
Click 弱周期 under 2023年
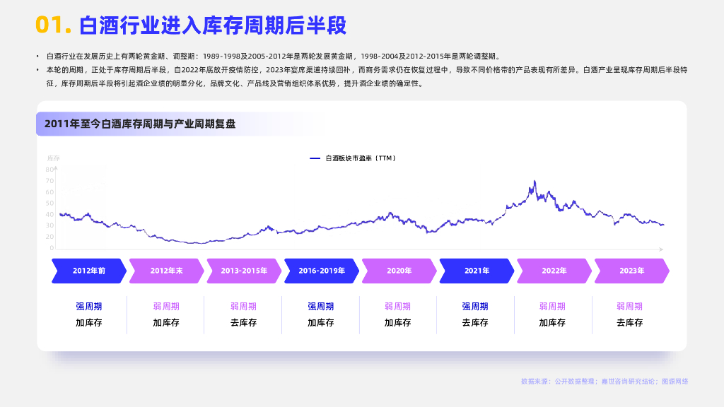click(629, 307)
